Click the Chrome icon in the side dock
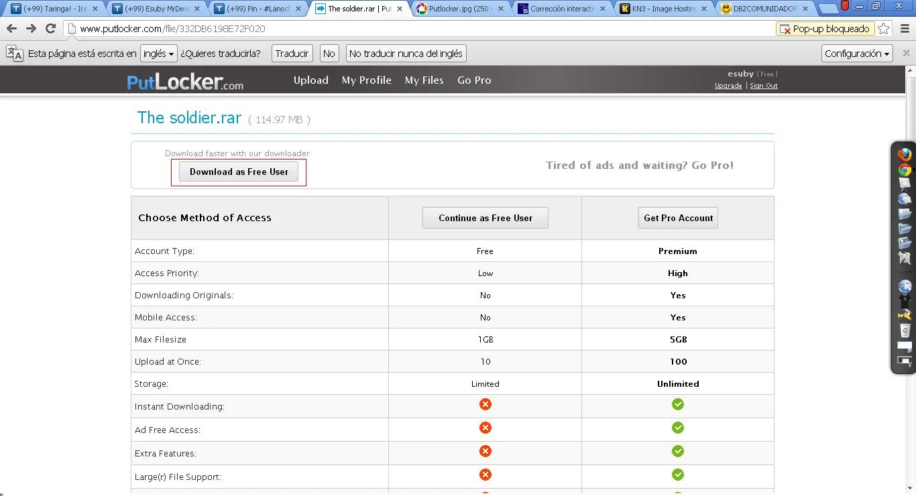916x496 pixels. [905, 170]
